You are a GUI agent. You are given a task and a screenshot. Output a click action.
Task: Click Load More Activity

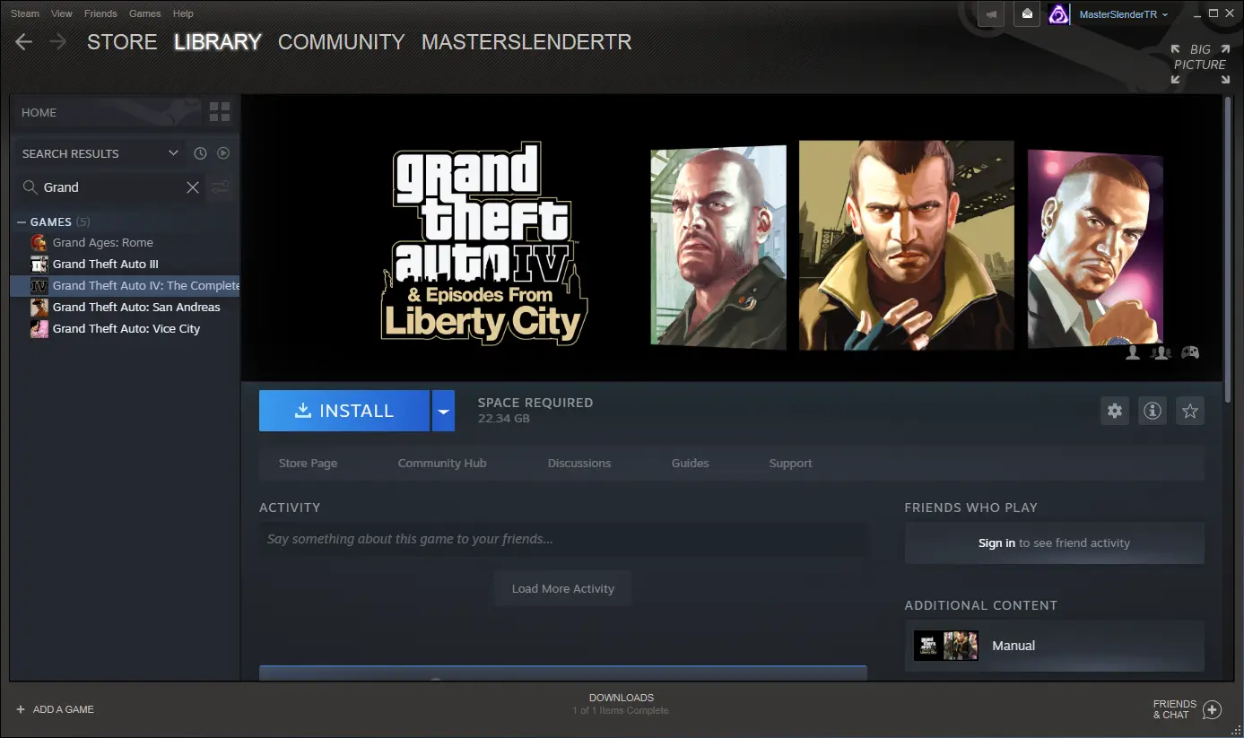[x=563, y=588]
